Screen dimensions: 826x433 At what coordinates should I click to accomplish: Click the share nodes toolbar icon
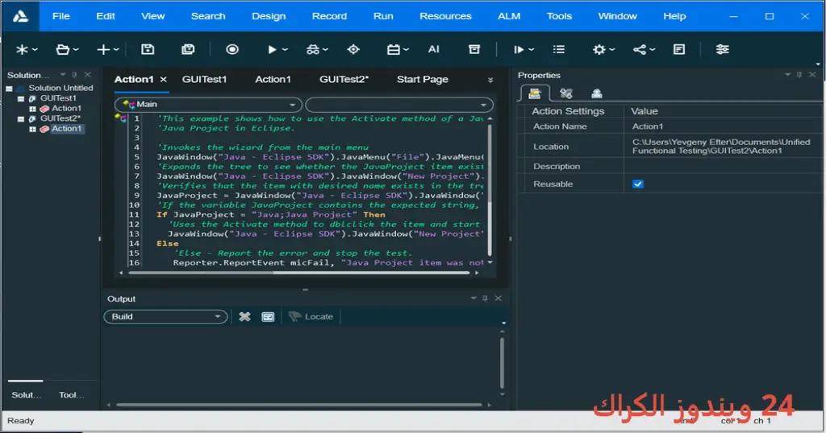[x=640, y=49]
